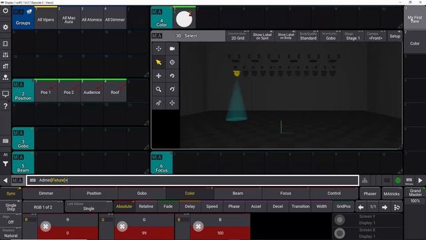426x240 pixels.
Task: Select the magnifier zoom tool
Action: (x=158, y=89)
